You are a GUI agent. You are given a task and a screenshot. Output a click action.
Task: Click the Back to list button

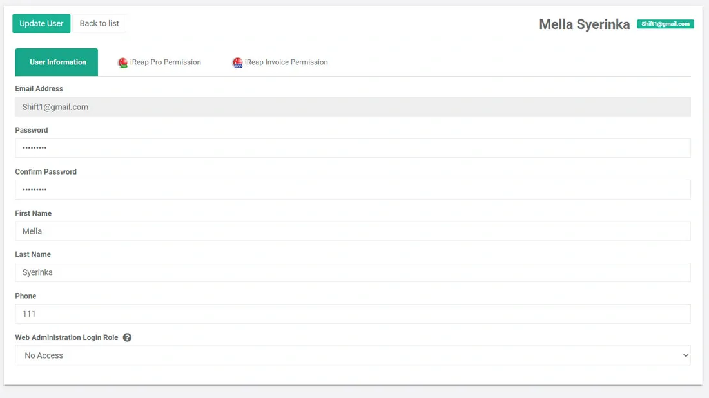[99, 23]
